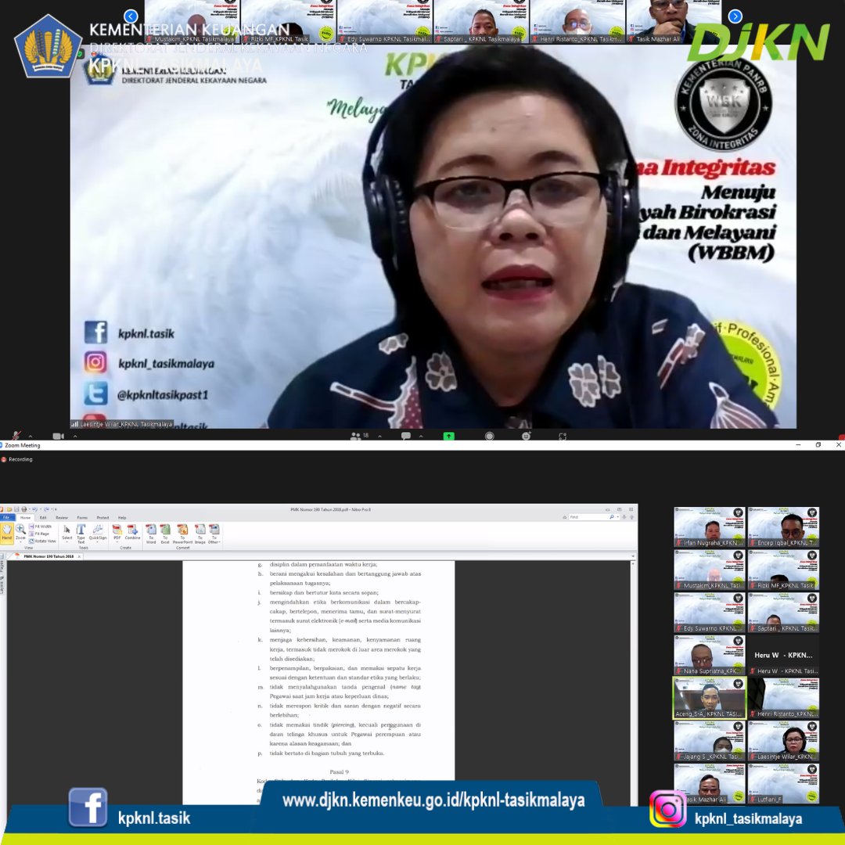Choose Fit Page view option
Viewport: 845px width, 845px height.
41,534
